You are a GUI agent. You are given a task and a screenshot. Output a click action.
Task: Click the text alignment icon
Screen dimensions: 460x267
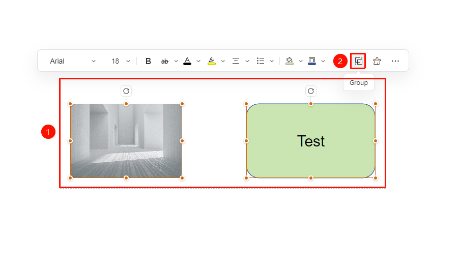point(236,61)
